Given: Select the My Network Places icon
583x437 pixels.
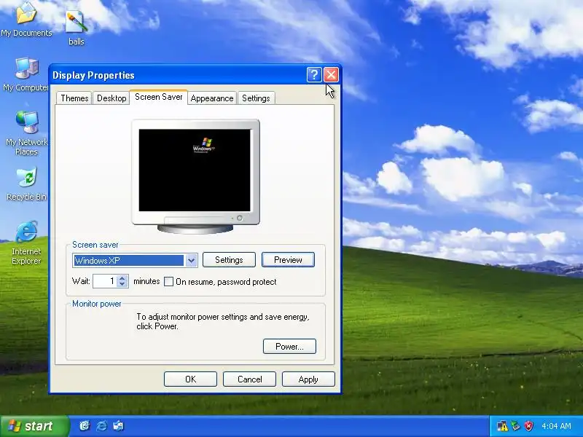Looking at the screenshot, I should [x=26, y=133].
